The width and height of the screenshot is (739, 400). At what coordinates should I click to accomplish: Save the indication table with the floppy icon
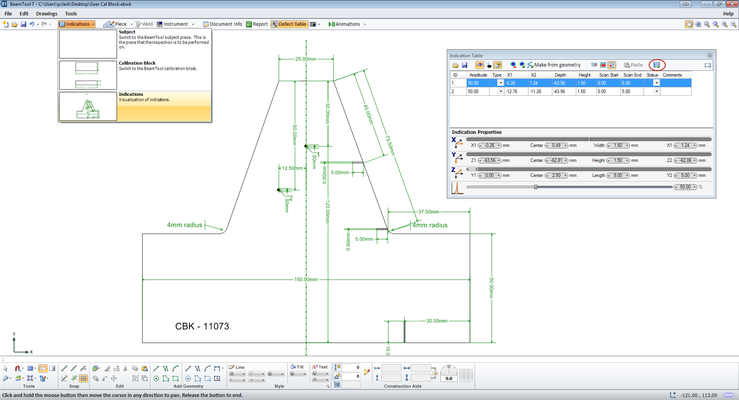pyautogui.click(x=465, y=65)
